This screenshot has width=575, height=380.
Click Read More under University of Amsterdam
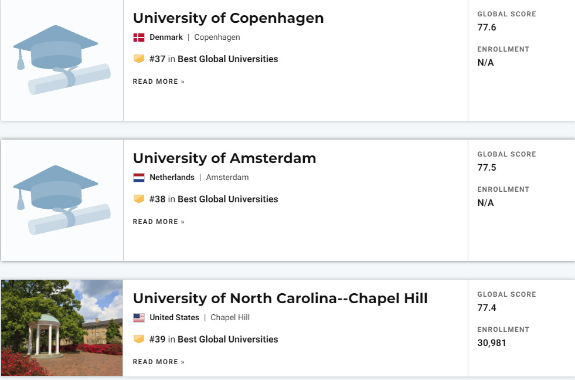158,222
